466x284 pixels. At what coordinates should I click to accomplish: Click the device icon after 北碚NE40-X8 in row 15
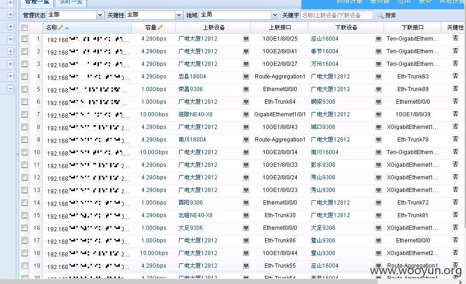(x=246, y=215)
